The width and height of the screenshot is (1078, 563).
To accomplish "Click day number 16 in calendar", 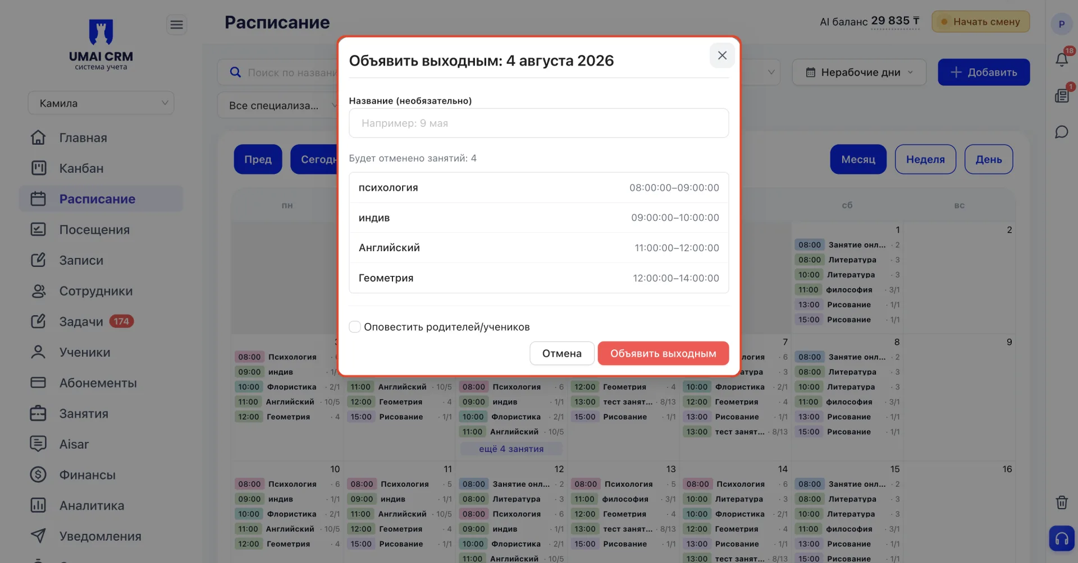I will pyautogui.click(x=1007, y=469).
